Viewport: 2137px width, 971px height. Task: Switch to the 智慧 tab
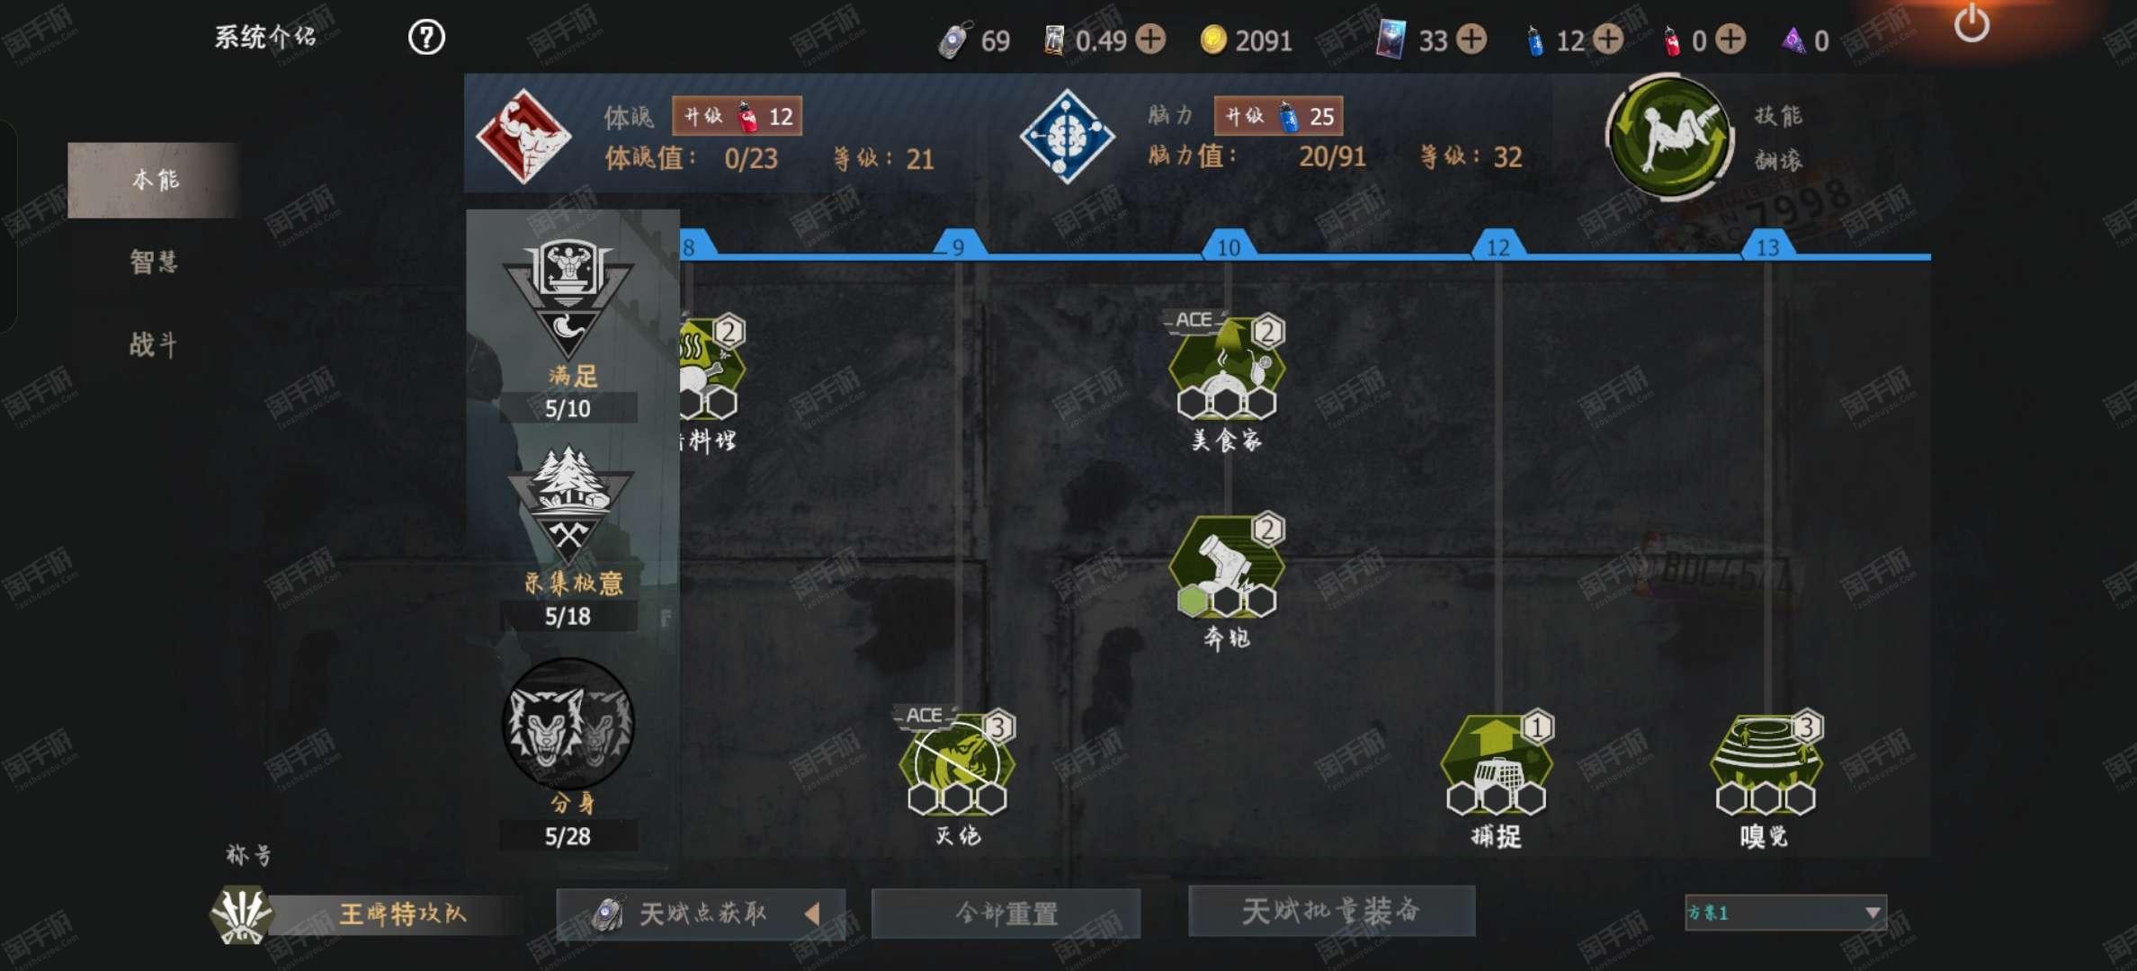tap(154, 262)
